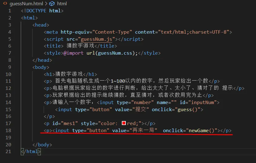This screenshot has height=163, width=256.
Task: Click the "inputNum" id attribute value
Action: coord(203,102)
